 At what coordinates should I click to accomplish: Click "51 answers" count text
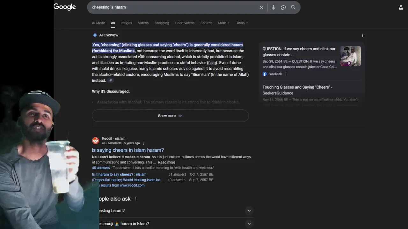pos(177,174)
